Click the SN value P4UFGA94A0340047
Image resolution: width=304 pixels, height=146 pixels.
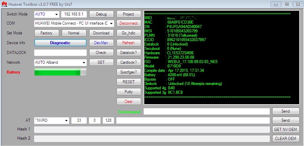click(184, 27)
